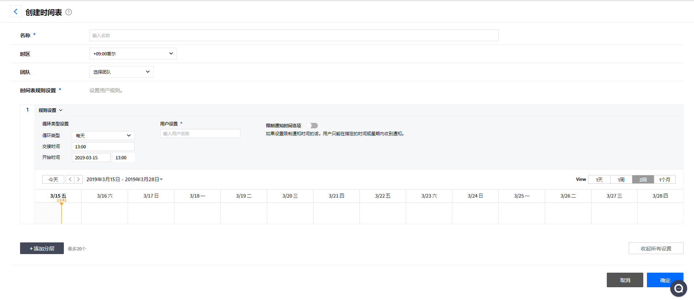The height and width of the screenshot is (300, 694).
Task: Switch to 1天 view
Action: click(599, 179)
